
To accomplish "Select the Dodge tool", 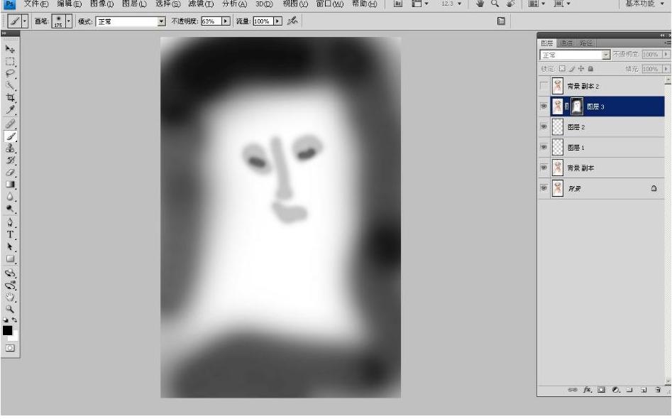I will [10, 208].
